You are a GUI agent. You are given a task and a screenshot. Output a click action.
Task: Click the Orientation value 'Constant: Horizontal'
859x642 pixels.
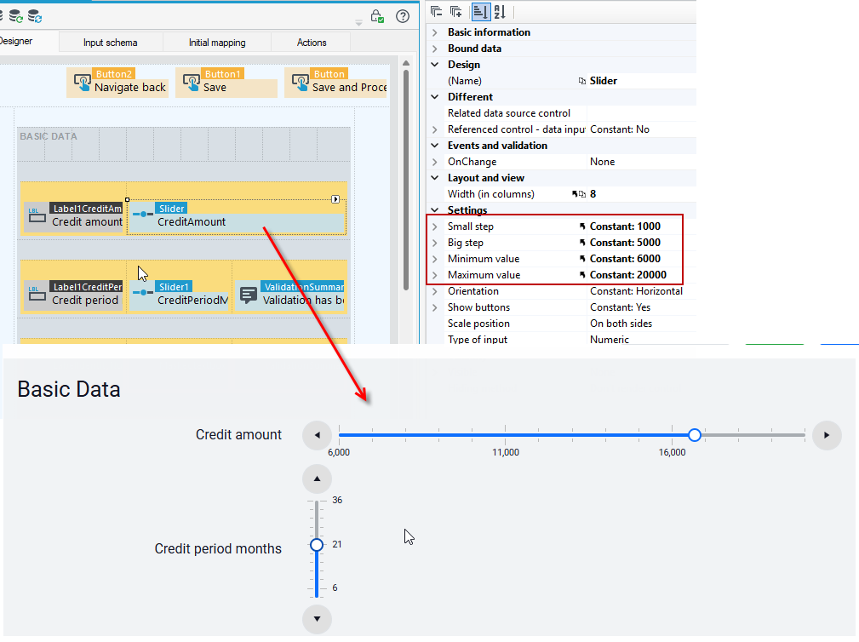tap(636, 291)
